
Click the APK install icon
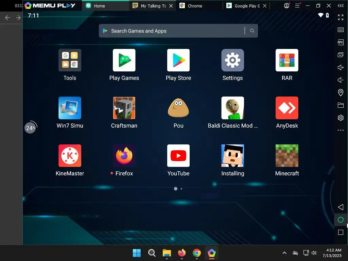pyautogui.click(x=341, y=42)
